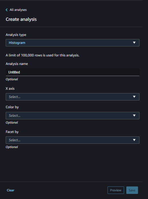Screen dimensions: 148x199
Task: Select the Histogram value text
Action: (17, 43)
